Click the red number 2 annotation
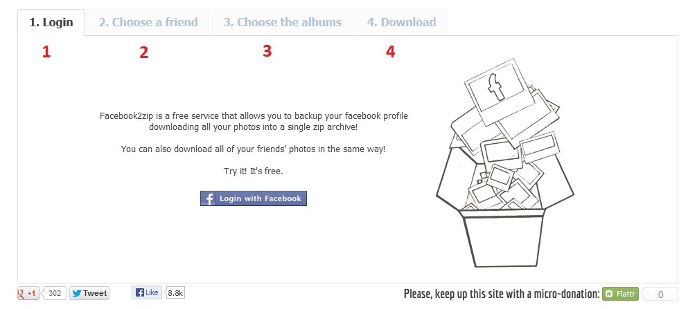The height and width of the screenshot is (309, 688). click(x=143, y=53)
